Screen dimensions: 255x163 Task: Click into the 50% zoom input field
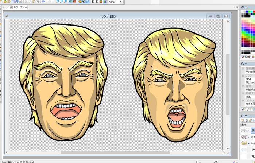point(113,2)
